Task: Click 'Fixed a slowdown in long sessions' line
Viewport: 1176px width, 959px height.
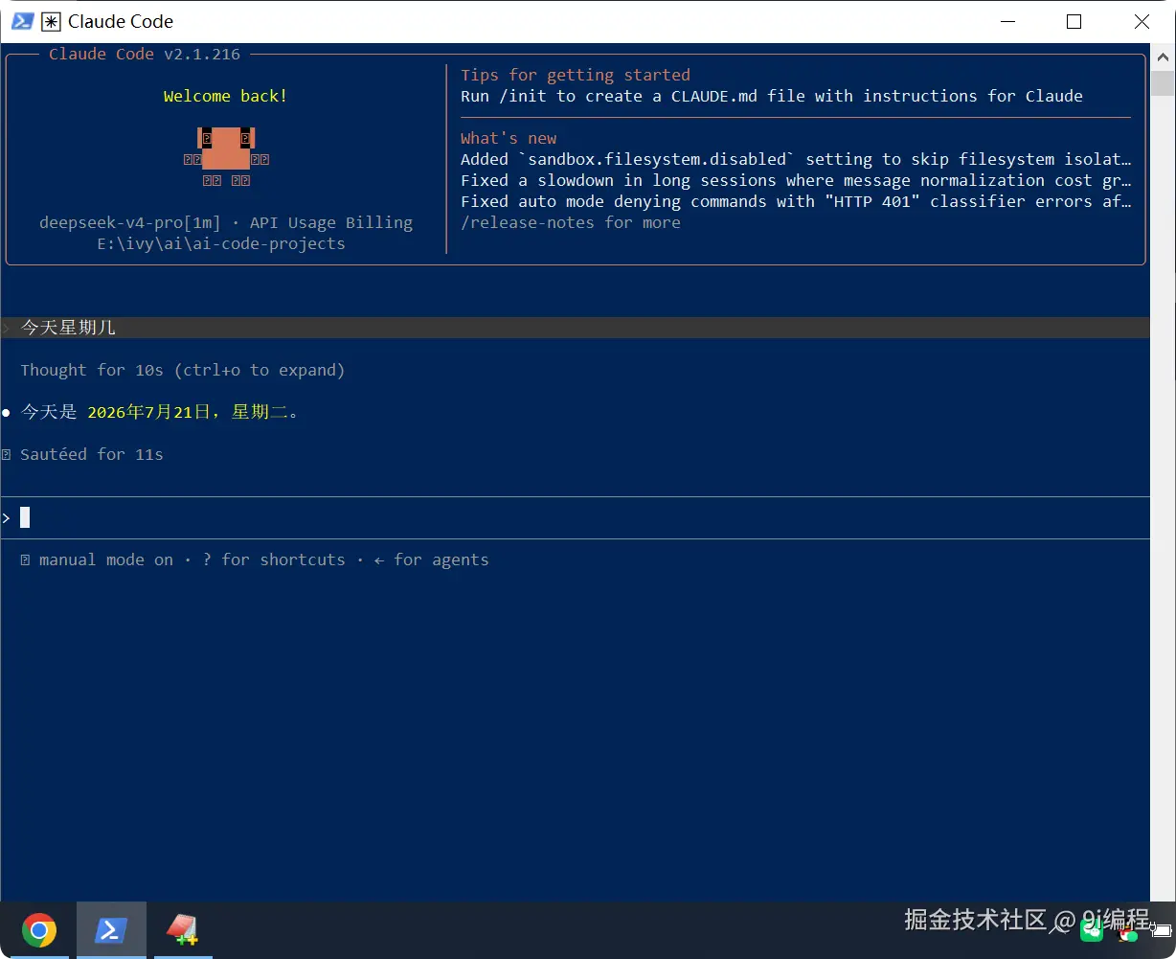Action: (796, 180)
